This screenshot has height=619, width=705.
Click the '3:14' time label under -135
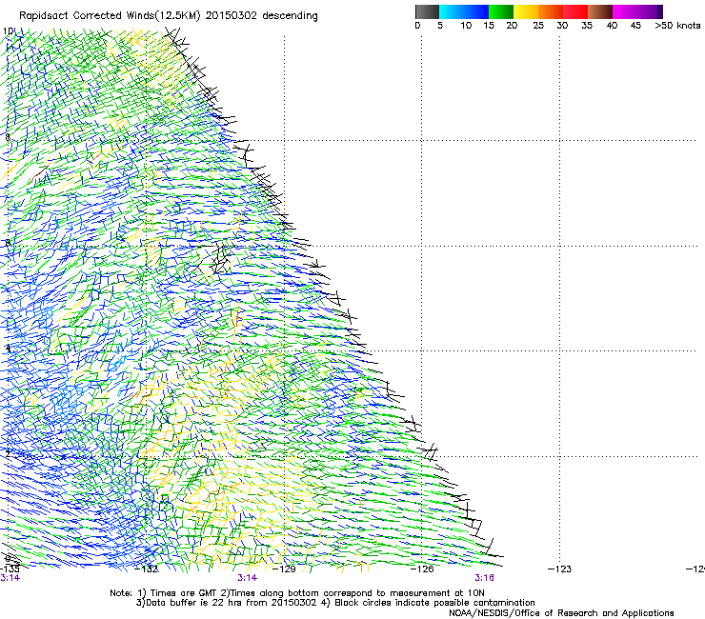(10, 578)
